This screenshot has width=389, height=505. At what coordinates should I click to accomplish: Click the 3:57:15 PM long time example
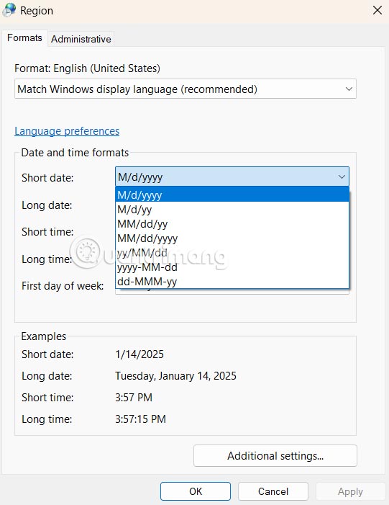click(x=140, y=419)
